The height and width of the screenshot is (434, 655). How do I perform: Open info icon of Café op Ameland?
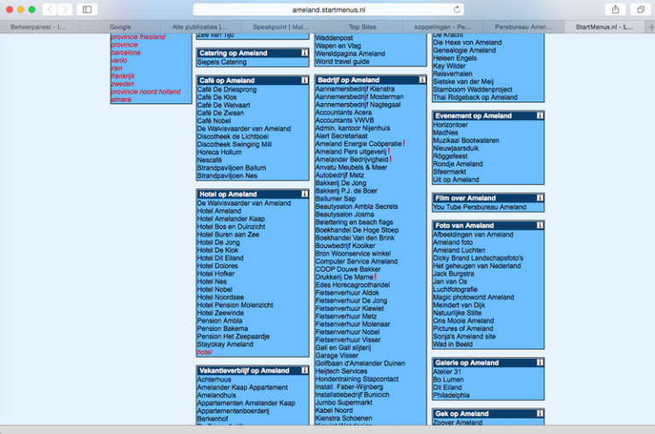point(304,80)
